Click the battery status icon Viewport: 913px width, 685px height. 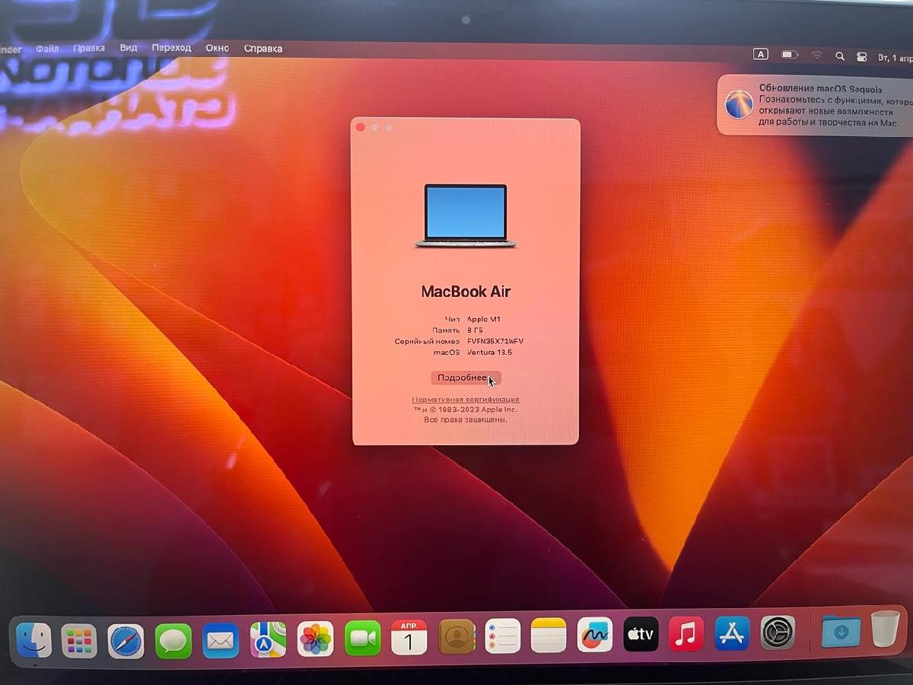(790, 55)
